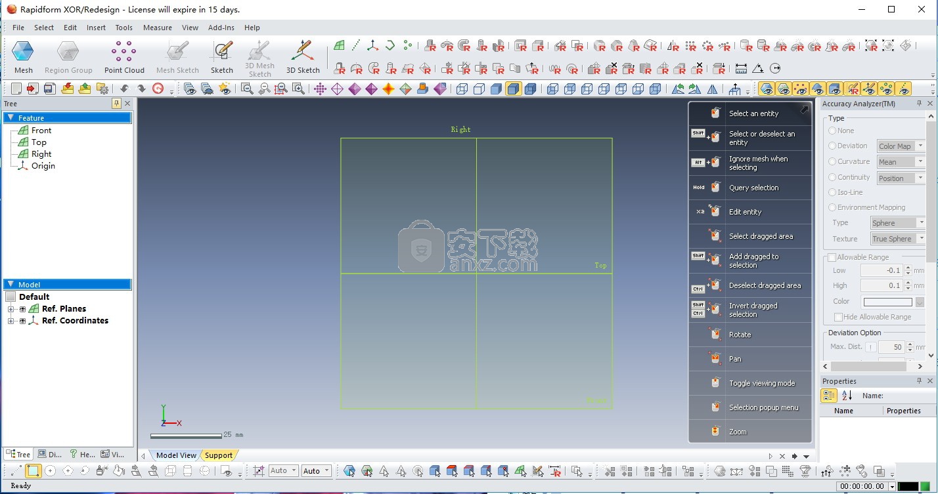Select the Flood/Paint Bucket selection icon

[119, 470]
